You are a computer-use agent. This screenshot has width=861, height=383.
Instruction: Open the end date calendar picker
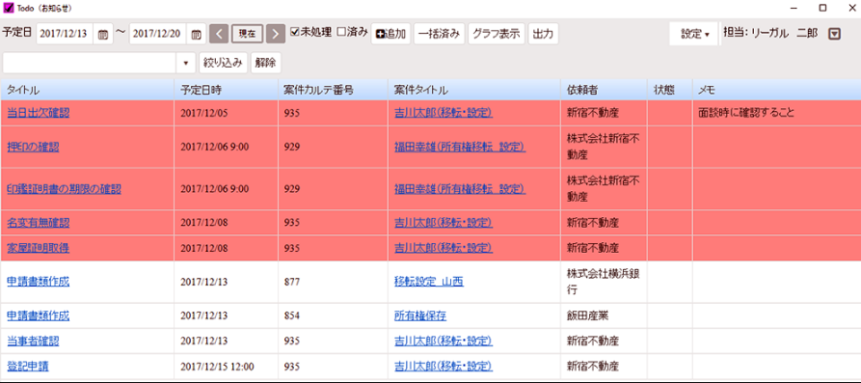pyautogui.click(x=196, y=34)
